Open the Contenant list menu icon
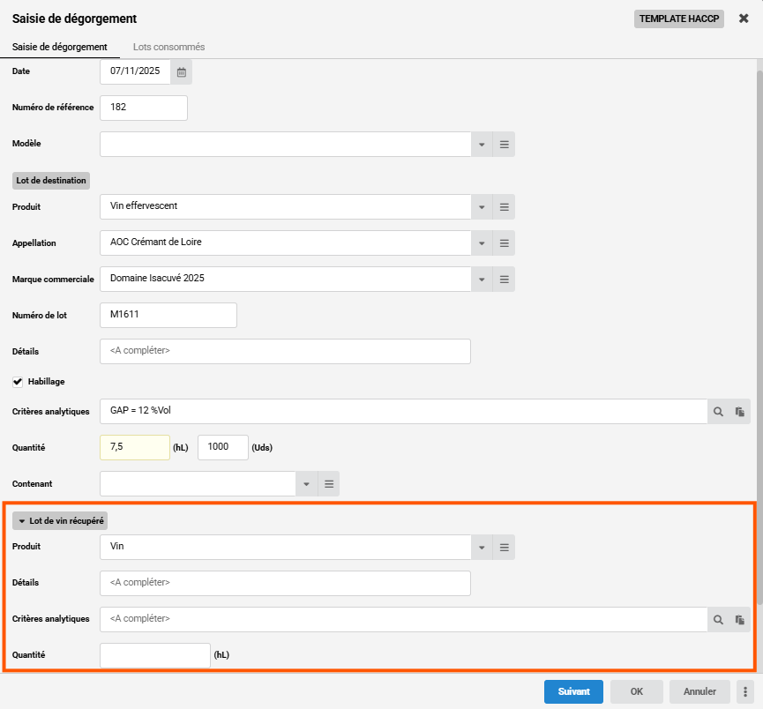 pyautogui.click(x=329, y=483)
